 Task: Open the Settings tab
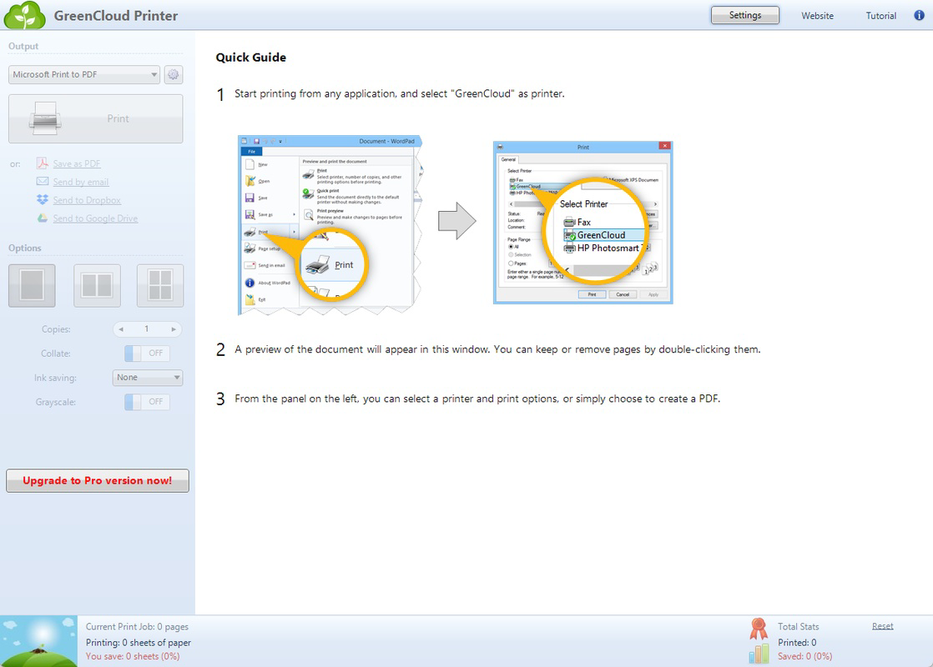pos(745,16)
